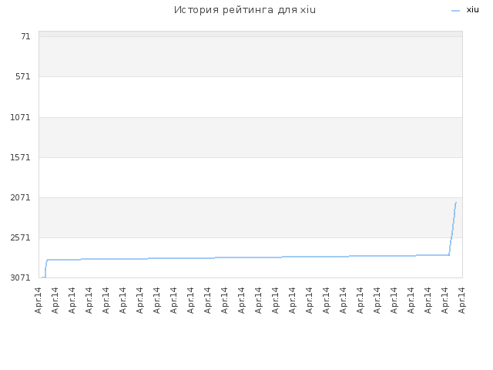The image size is (493, 370).
Task: Click the gray band between 1071 and 1571
Action: pos(250,137)
